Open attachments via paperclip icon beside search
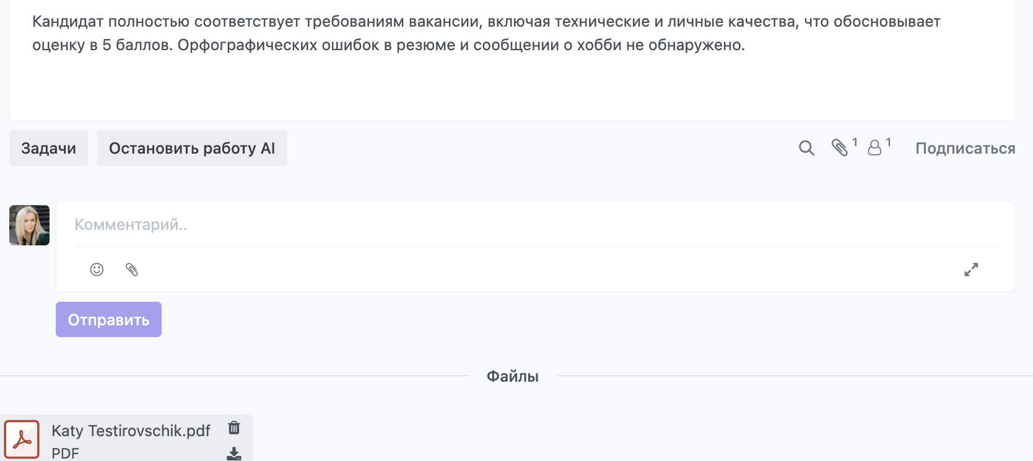 840,147
